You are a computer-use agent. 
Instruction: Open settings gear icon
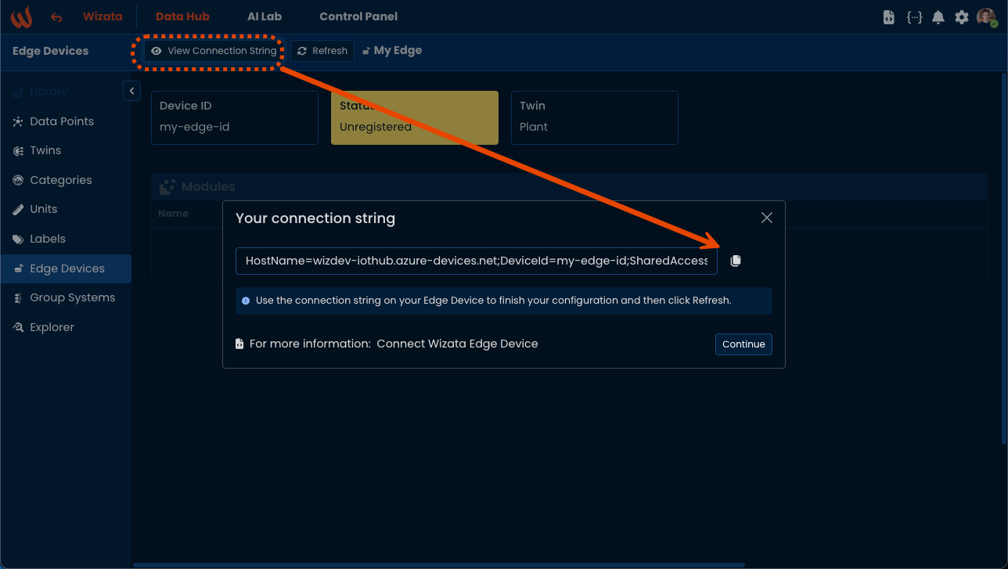[x=962, y=17]
